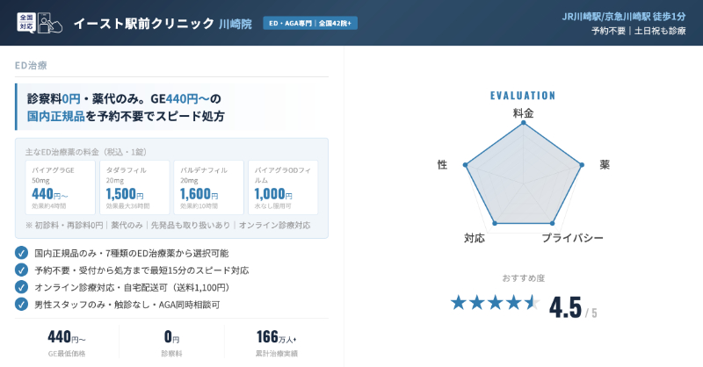Click the checkmark beside 男性スタッフのみ
The height and width of the screenshot is (367, 703).
tap(22, 304)
